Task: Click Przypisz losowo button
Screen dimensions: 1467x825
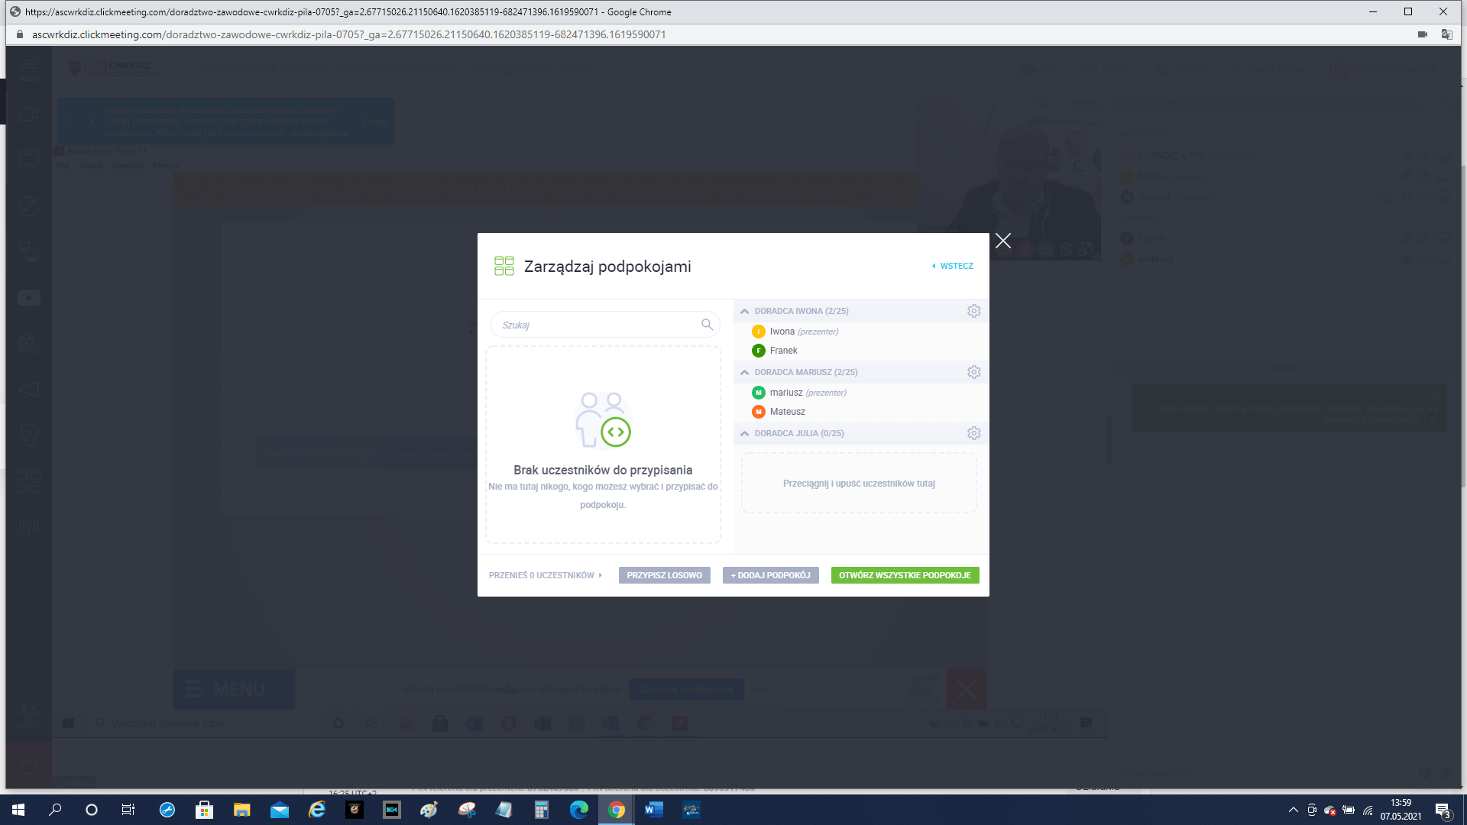Action: tap(664, 575)
